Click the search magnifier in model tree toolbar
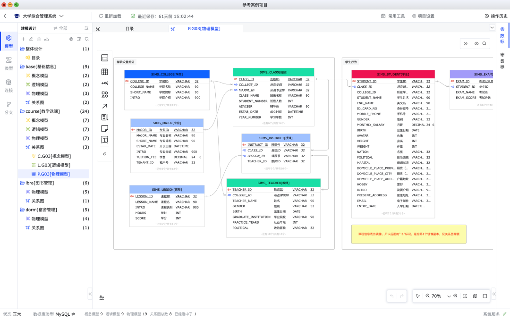This screenshot has width=510, height=319. (x=87, y=39)
